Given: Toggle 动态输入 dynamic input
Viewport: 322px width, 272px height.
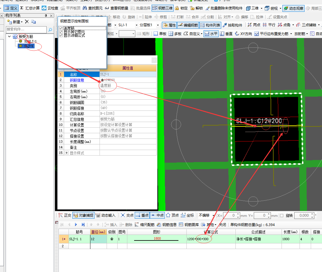Looking at the screenshot, I should [105, 215].
